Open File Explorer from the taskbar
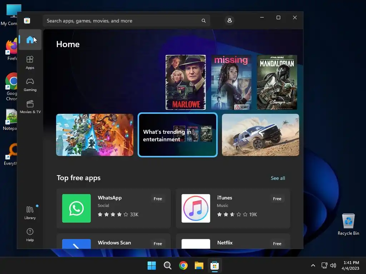Screen dimensions: 366x274 tap(199, 265)
